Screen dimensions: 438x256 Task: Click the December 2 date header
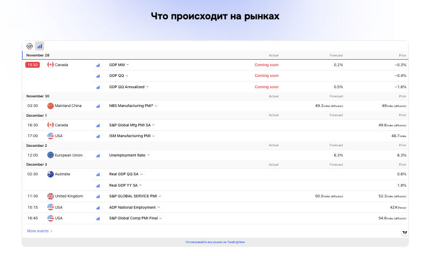[x=37, y=145]
